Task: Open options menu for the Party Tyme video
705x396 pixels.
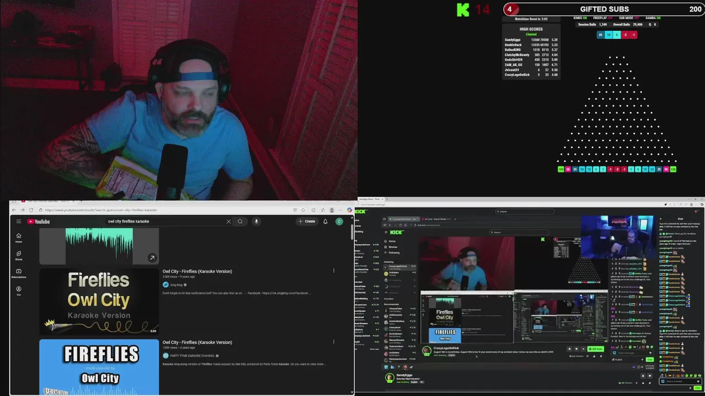Action: [x=333, y=342]
